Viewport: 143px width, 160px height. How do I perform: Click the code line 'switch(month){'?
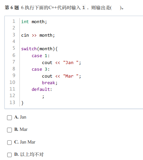tap(40, 49)
